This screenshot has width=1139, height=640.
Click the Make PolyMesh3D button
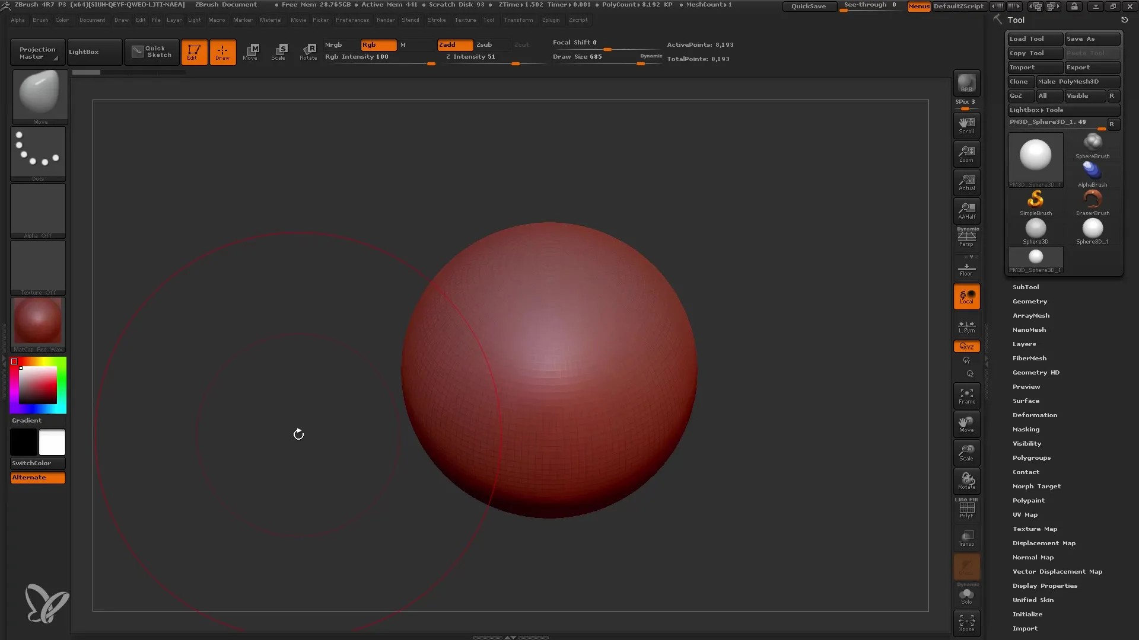point(1078,82)
